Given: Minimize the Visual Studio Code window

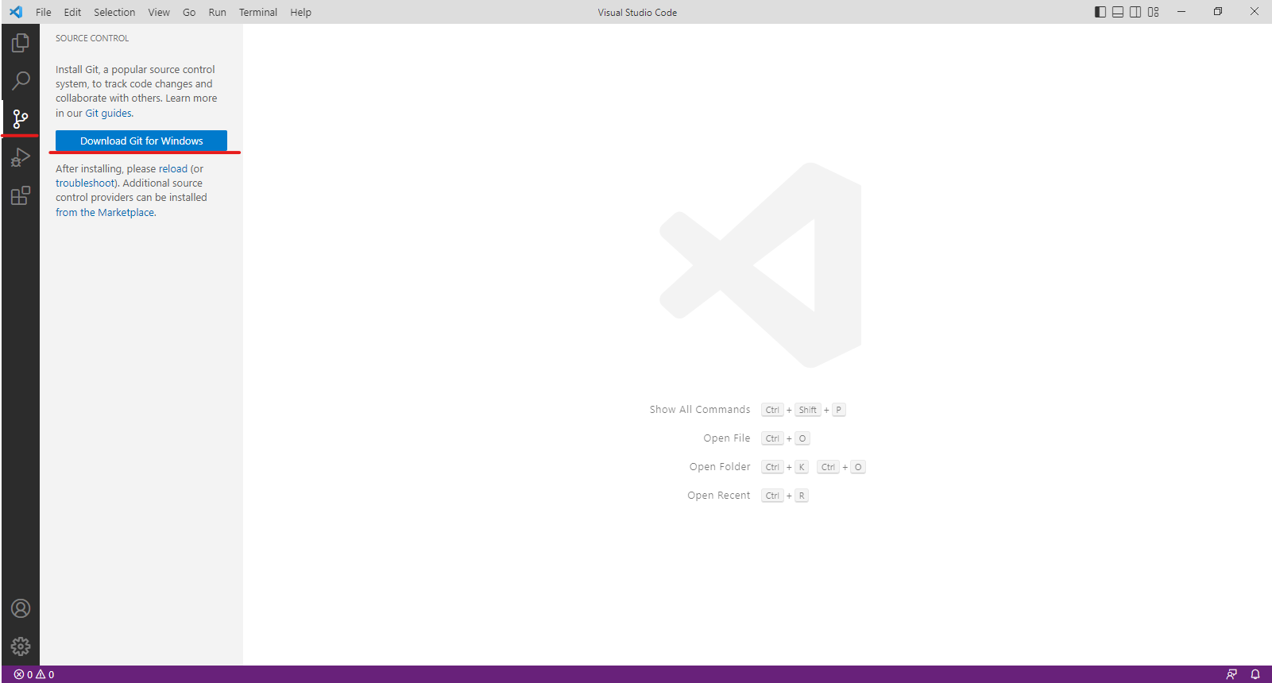Looking at the screenshot, I should (x=1181, y=12).
